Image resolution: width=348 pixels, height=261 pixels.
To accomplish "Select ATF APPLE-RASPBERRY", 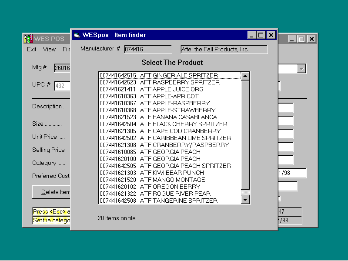I will [x=170, y=103].
